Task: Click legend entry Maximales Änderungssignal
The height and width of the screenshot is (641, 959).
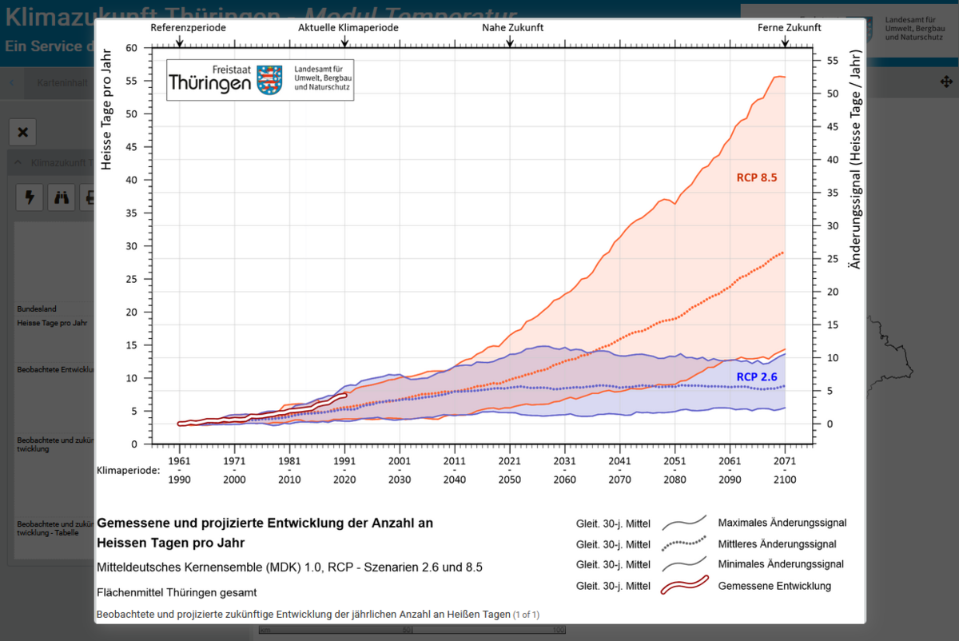Action: coord(782,523)
